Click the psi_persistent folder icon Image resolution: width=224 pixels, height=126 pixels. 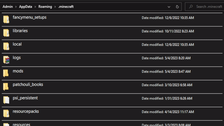point(6,100)
